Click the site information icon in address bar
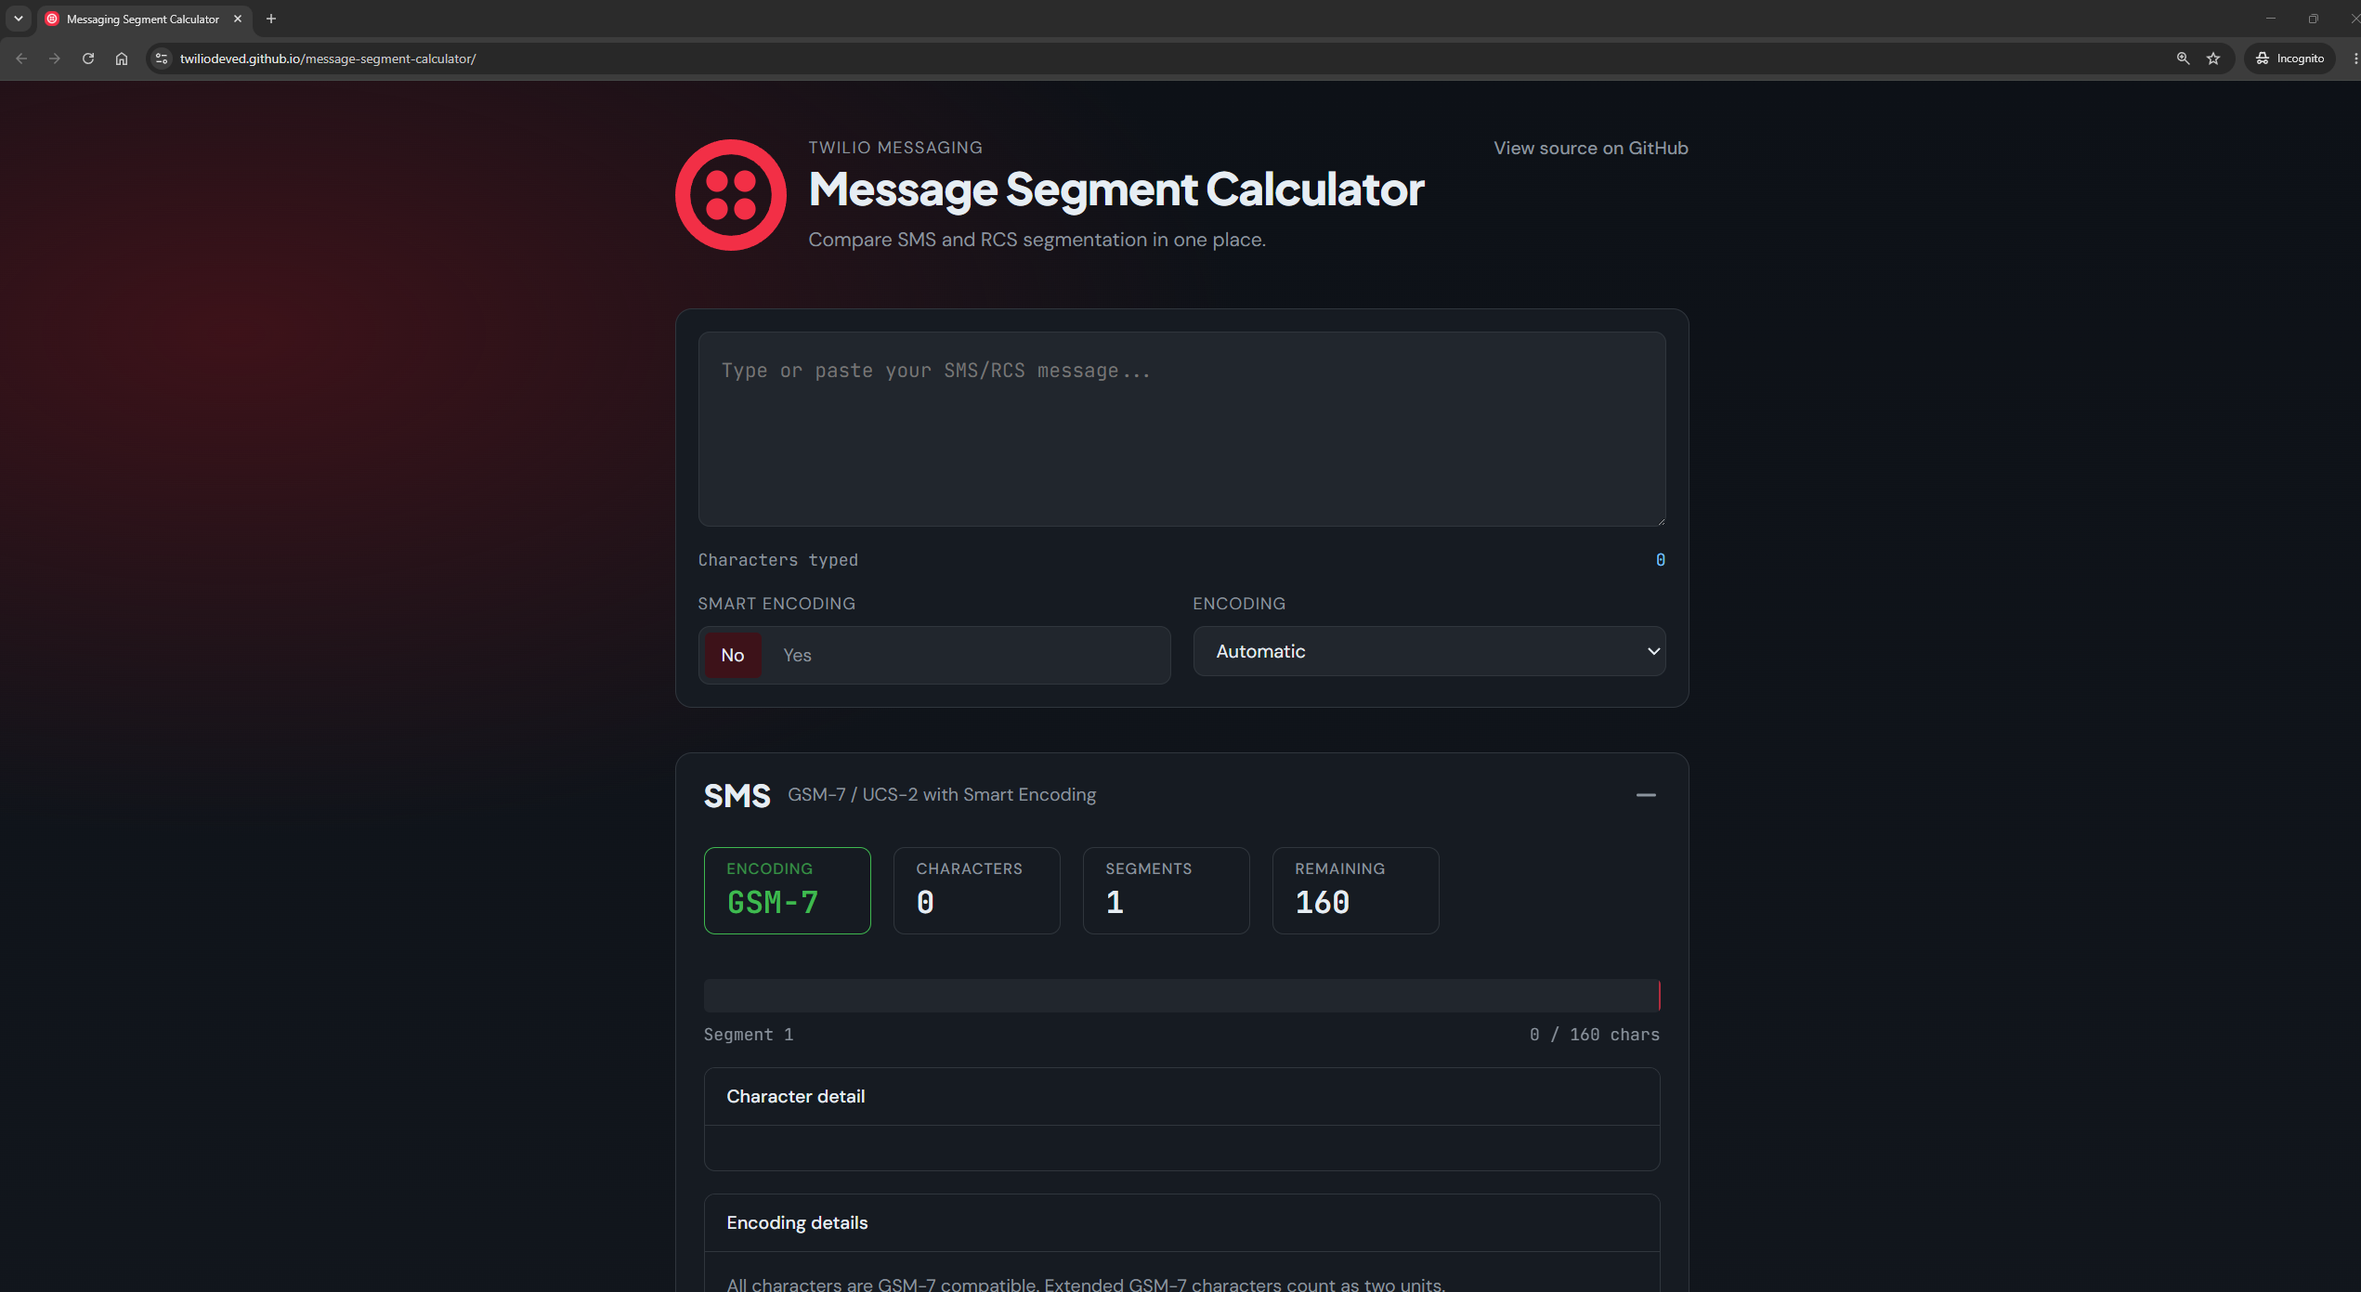The height and width of the screenshot is (1292, 2361). click(162, 59)
